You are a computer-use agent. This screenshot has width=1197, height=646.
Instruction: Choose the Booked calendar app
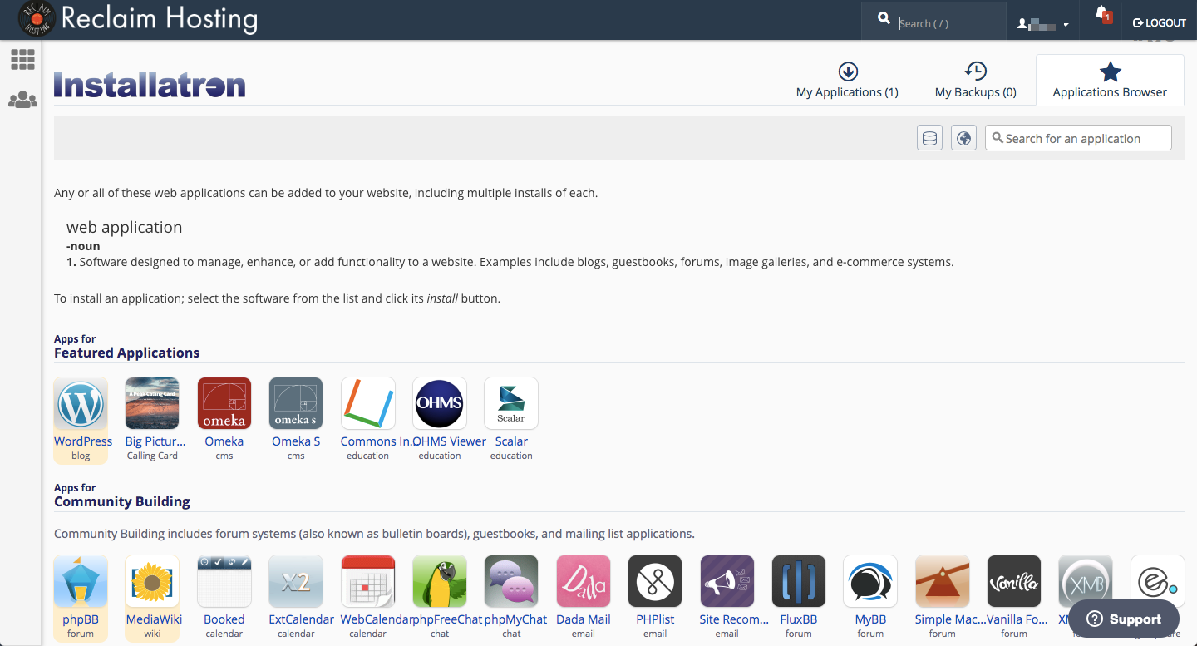224,582
